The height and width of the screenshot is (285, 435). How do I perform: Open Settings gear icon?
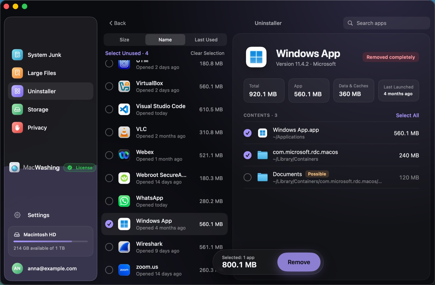(17, 215)
